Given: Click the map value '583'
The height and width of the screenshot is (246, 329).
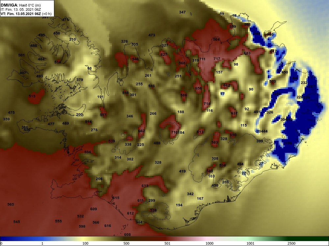Looking at the screenshot, I should [215, 142].
